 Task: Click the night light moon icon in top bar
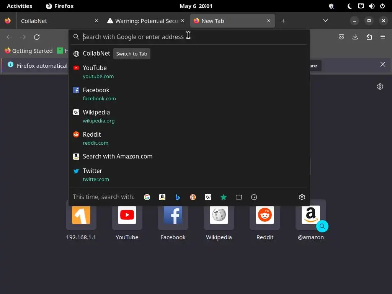point(350,6)
